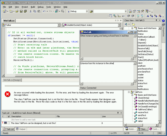Open the Undo history dropdown arrow
This screenshot has width=167, height=136.
(47, 11)
